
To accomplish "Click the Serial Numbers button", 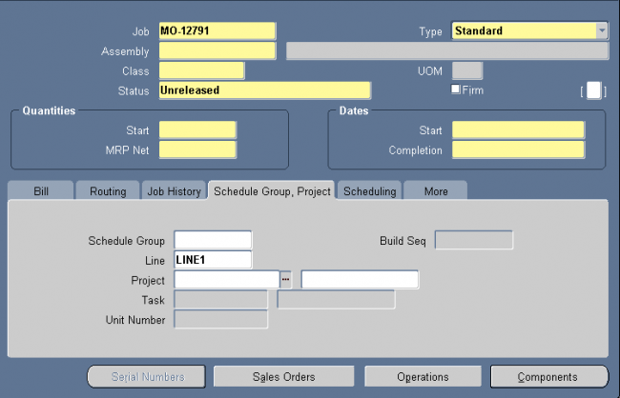I will (x=147, y=377).
